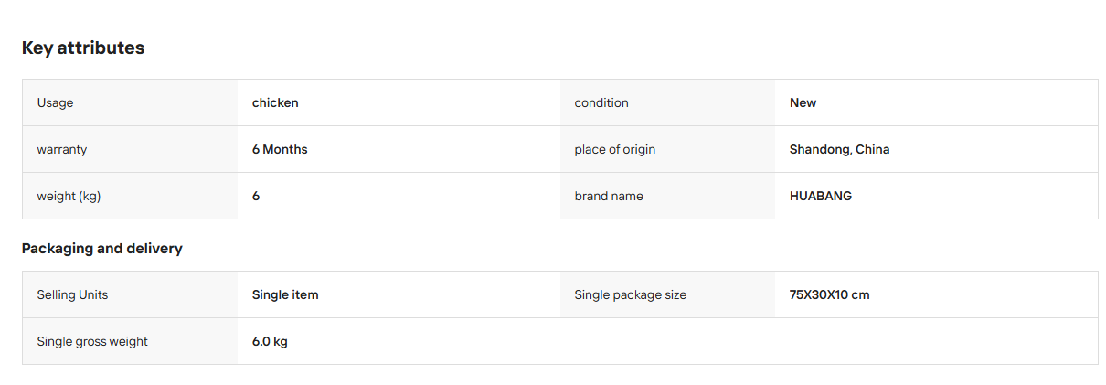1106x385 pixels.
Task: Click the weight value 6
Action: coord(256,196)
